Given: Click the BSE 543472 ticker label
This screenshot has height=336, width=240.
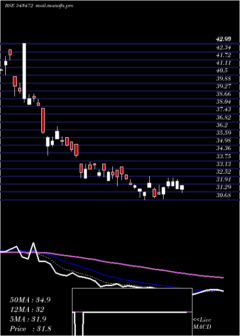Looking at the screenshot, I should (x=19, y=6).
